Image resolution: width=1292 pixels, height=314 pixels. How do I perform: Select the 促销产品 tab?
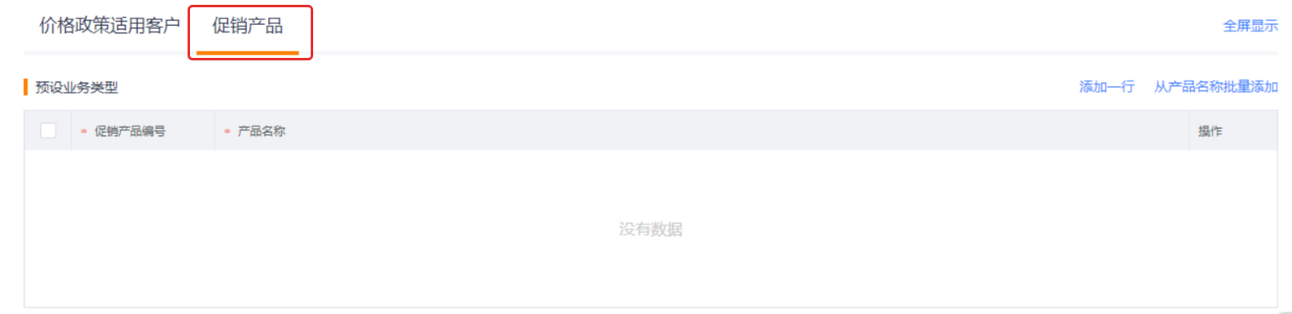pos(247,25)
